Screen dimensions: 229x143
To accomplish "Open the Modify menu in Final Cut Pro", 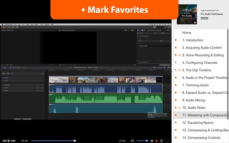I will tap(36, 24).
